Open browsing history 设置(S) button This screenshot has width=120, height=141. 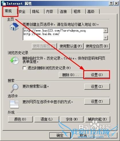(x=97, y=75)
